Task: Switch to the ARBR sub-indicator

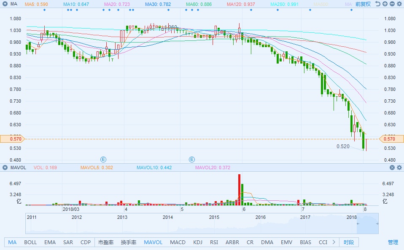Action: 232,242
